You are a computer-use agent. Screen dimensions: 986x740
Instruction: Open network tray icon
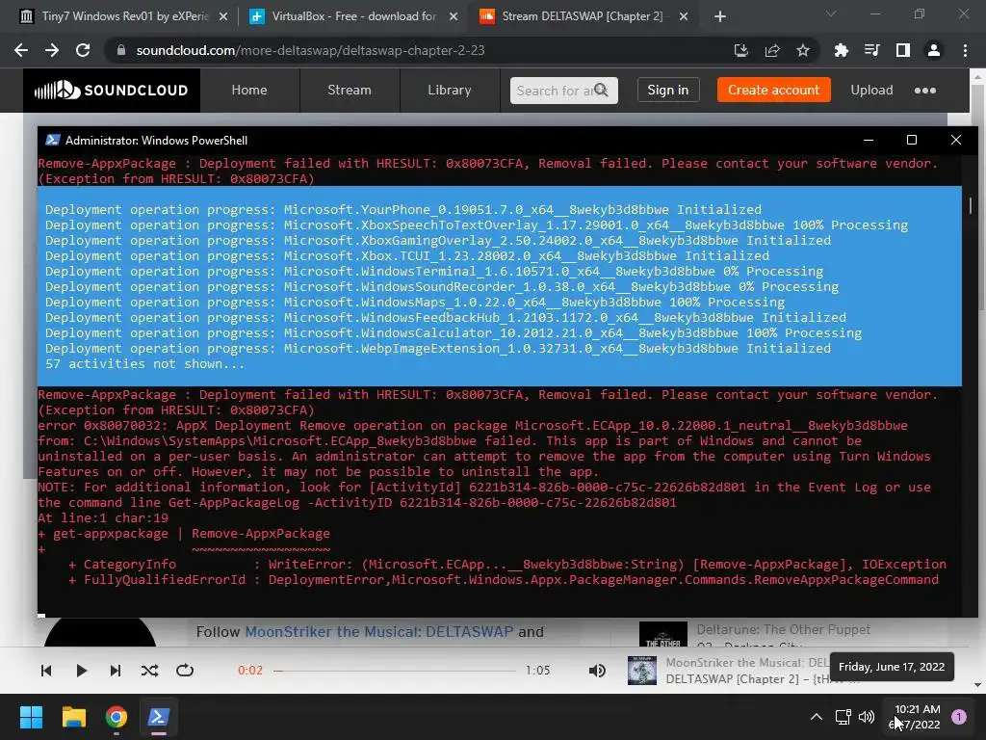click(843, 717)
